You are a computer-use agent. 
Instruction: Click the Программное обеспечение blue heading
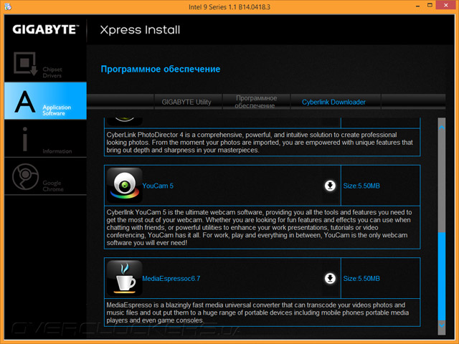tap(161, 69)
